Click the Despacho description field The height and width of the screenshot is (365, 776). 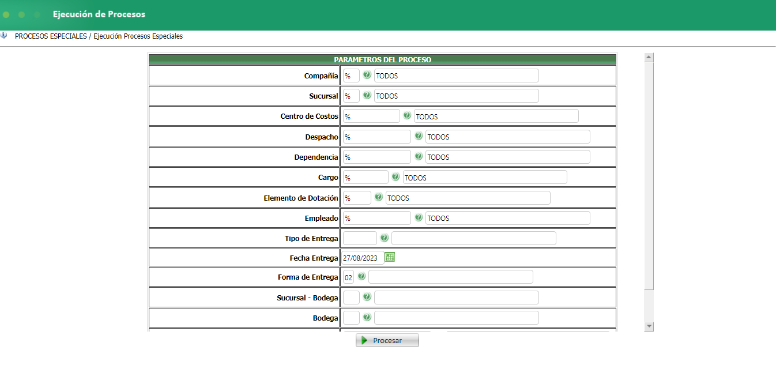[x=508, y=137]
